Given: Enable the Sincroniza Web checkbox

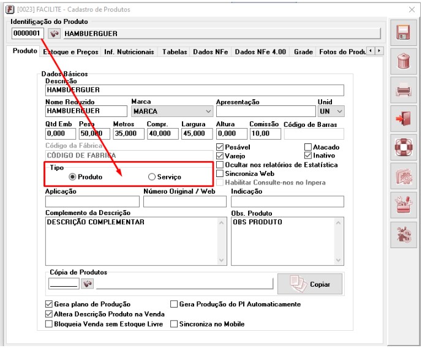Looking at the screenshot, I should pyautogui.click(x=220, y=173).
